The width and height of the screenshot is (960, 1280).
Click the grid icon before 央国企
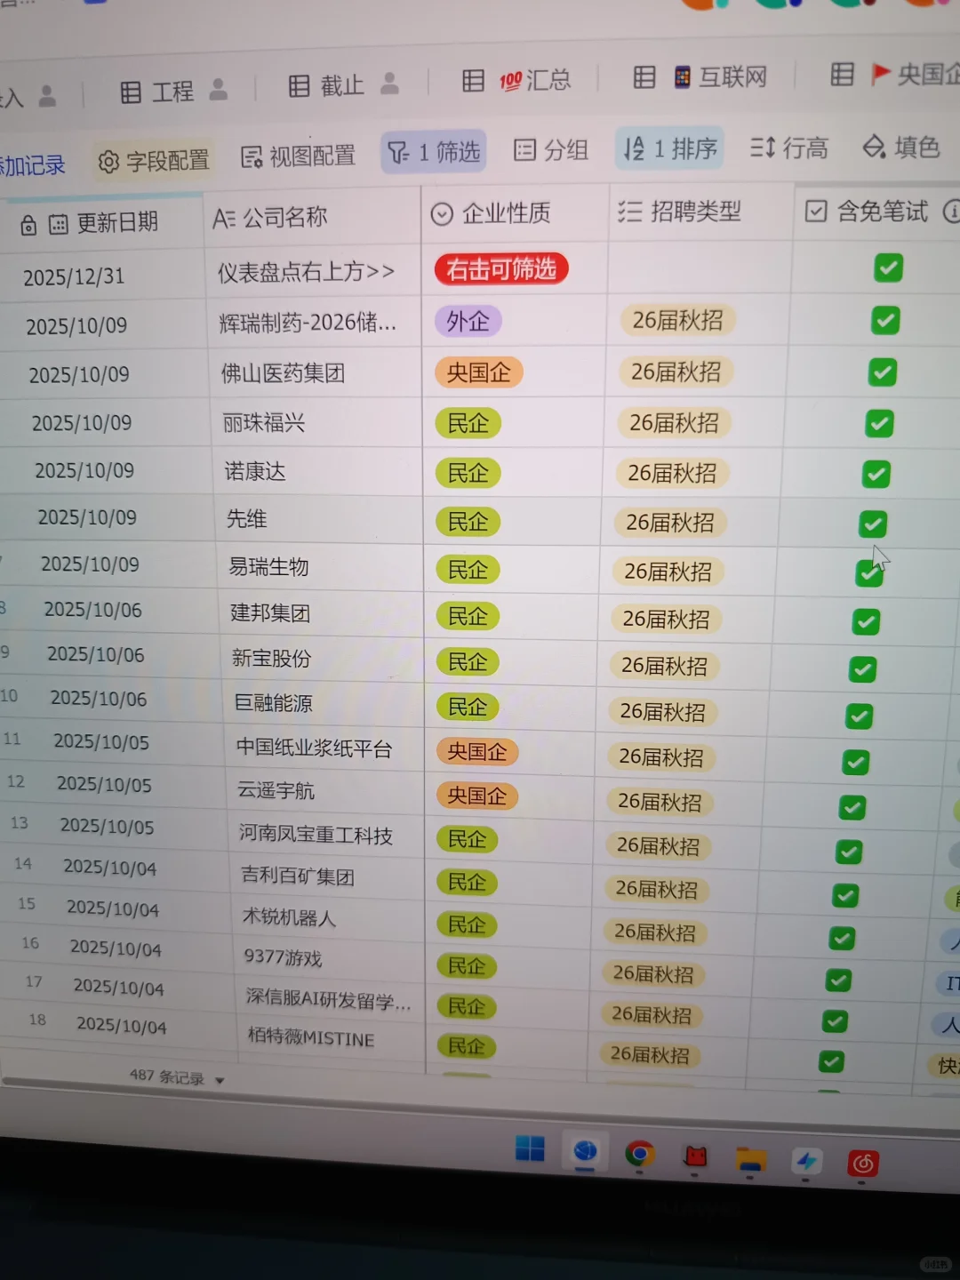point(842,74)
